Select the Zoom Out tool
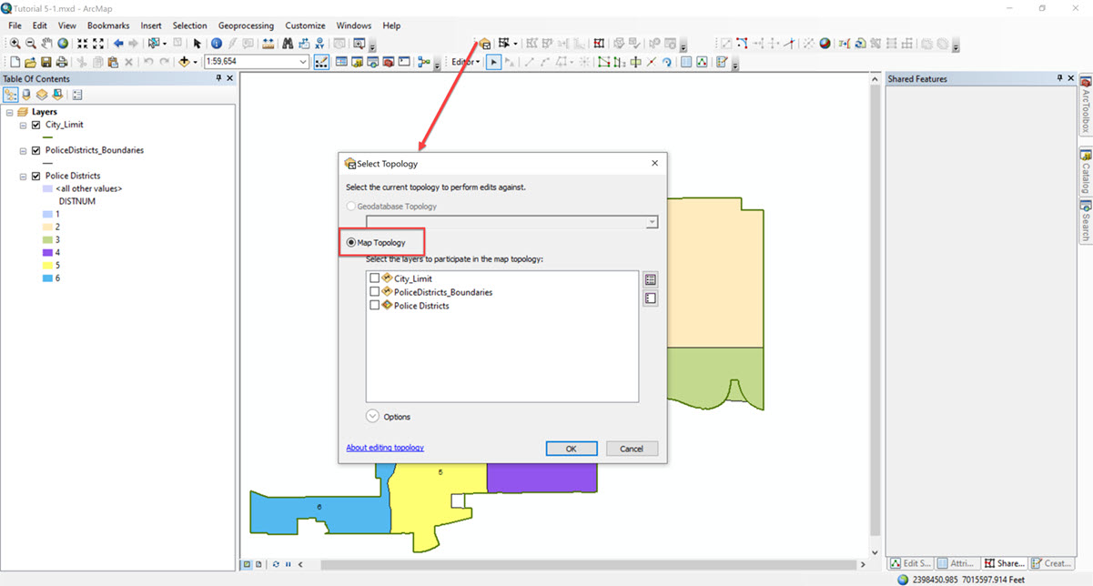Viewport: 1093px width, 586px height. [x=31, y=43]
